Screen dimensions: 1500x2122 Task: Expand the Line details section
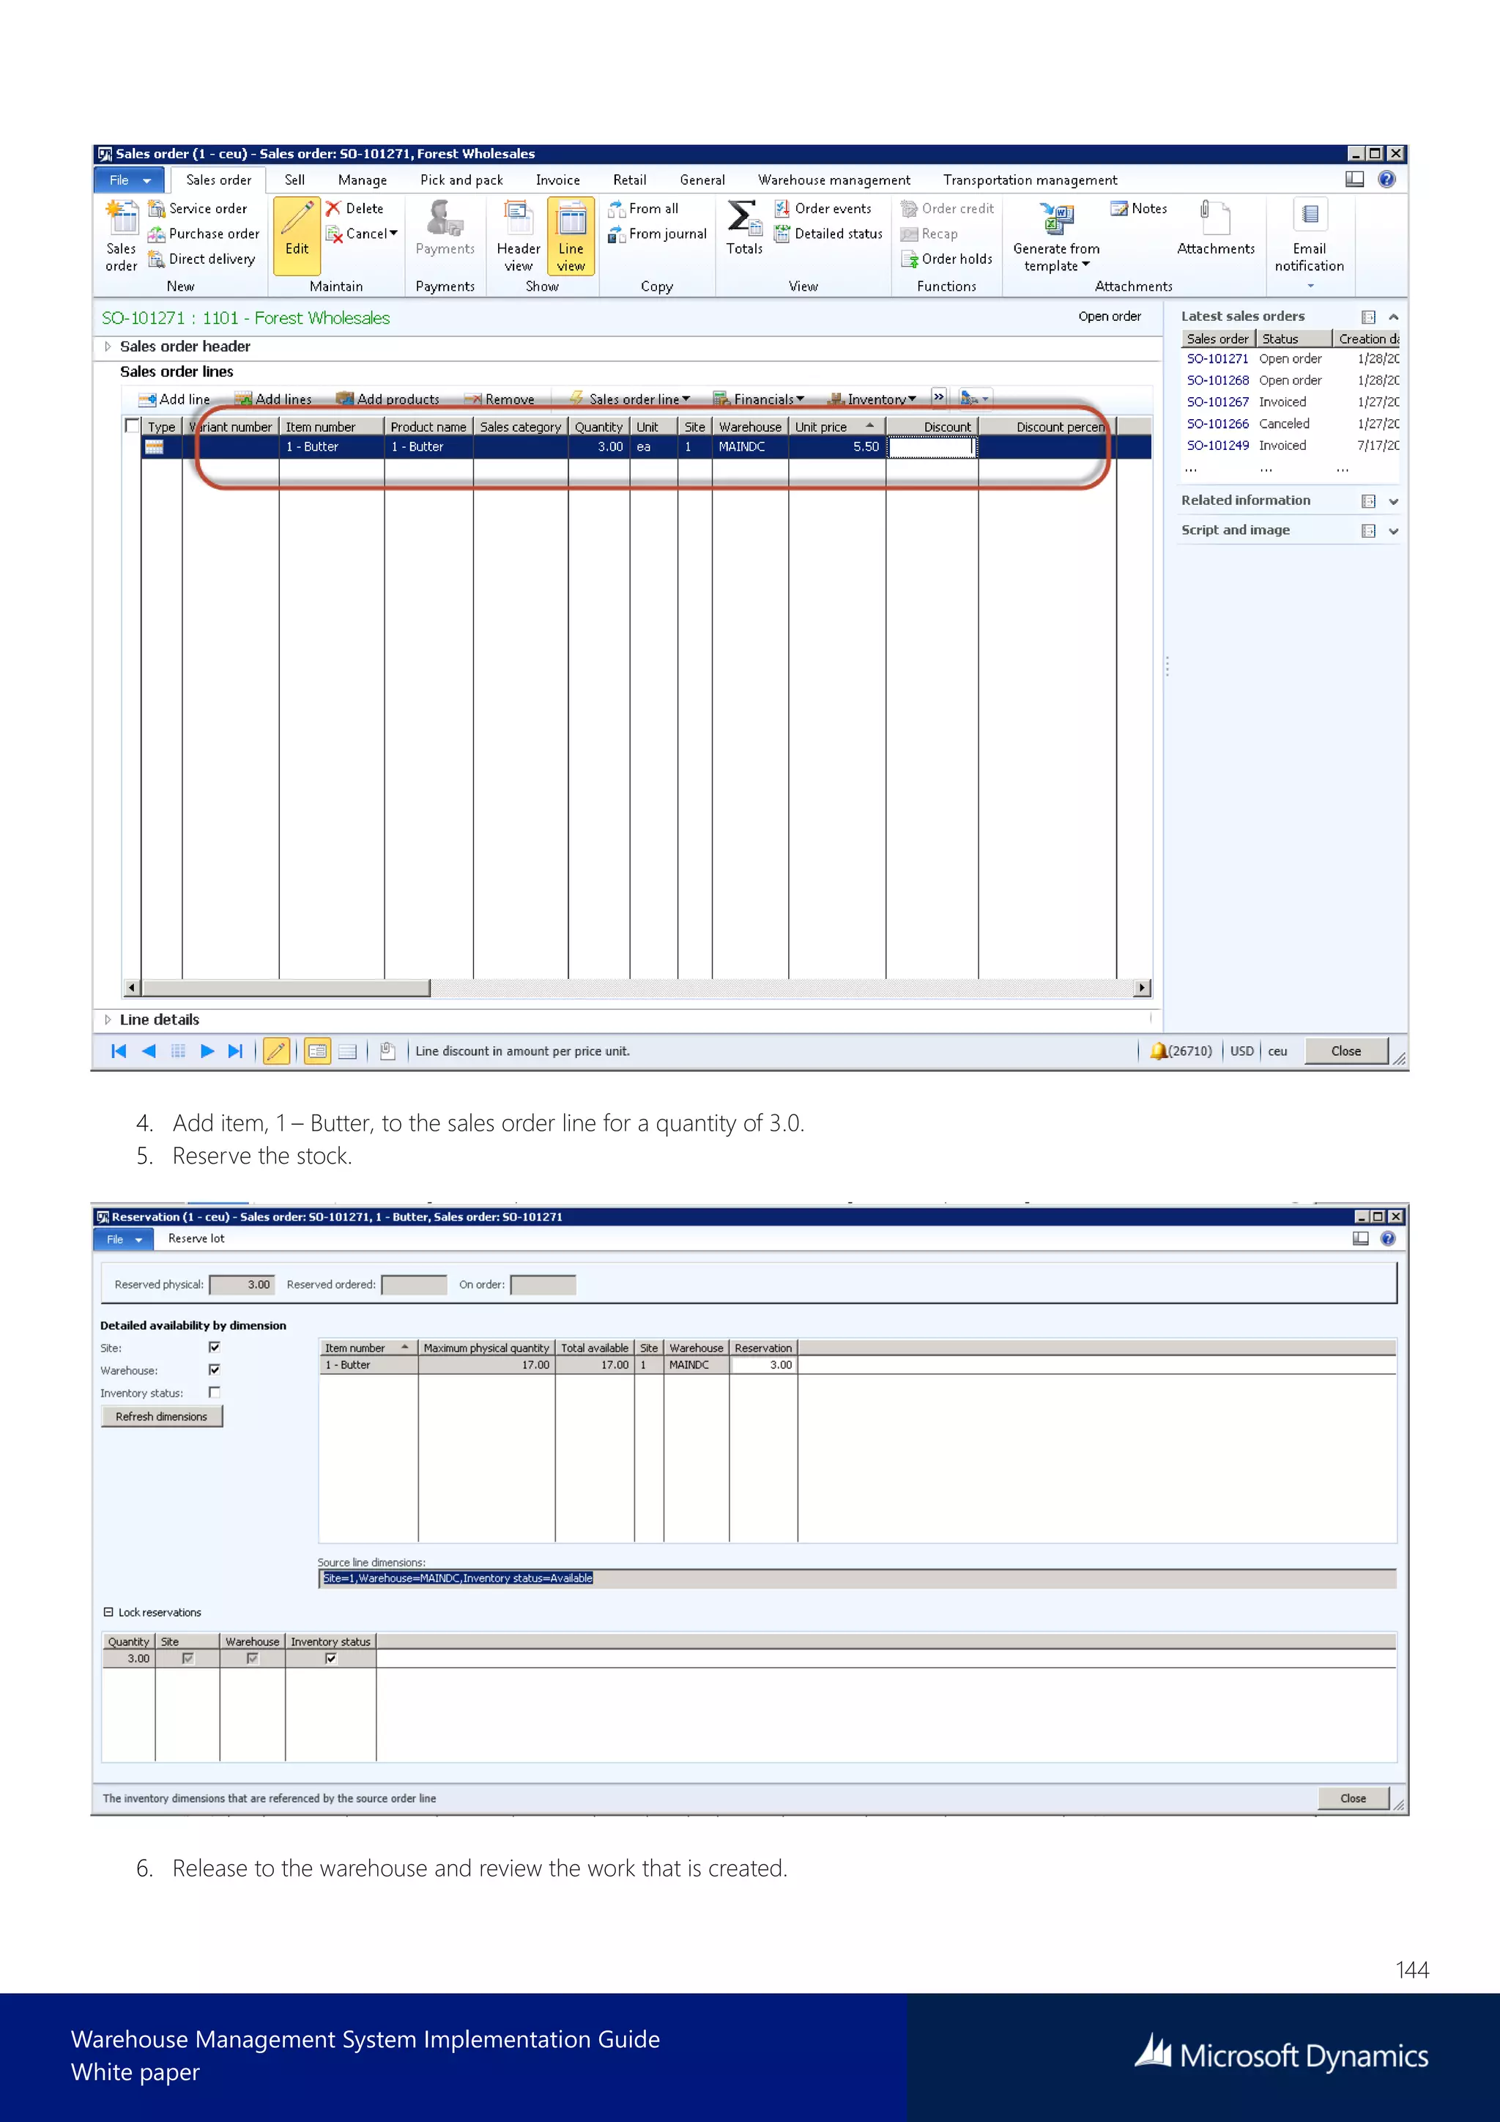tap(108, 1019)
